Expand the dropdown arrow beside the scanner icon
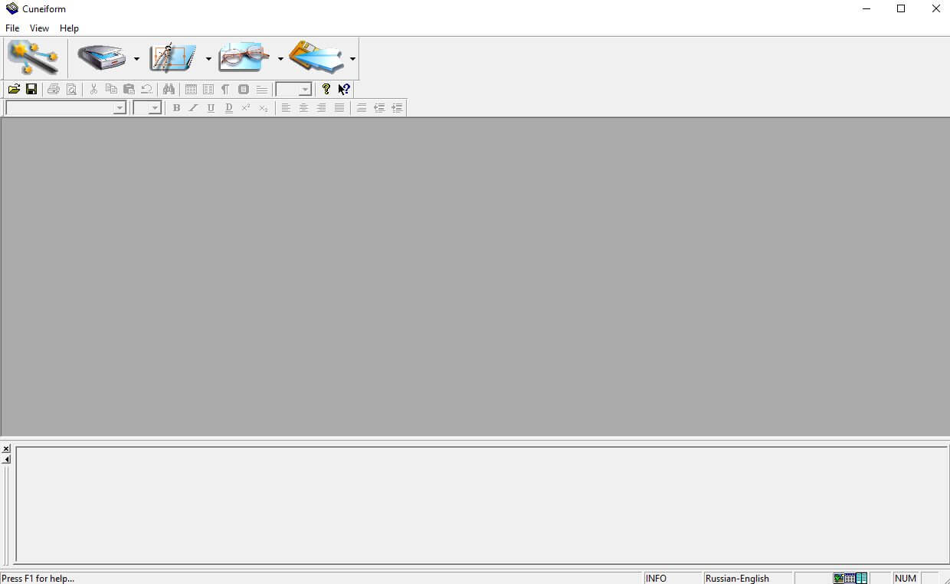Image resolution: width=950 pixels, height=584 pixels. pyautogui.click(x=136, y=59)
